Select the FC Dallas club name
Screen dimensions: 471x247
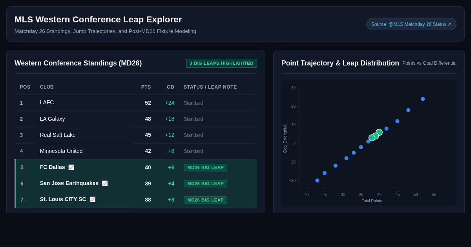click(x=53, y=167)
